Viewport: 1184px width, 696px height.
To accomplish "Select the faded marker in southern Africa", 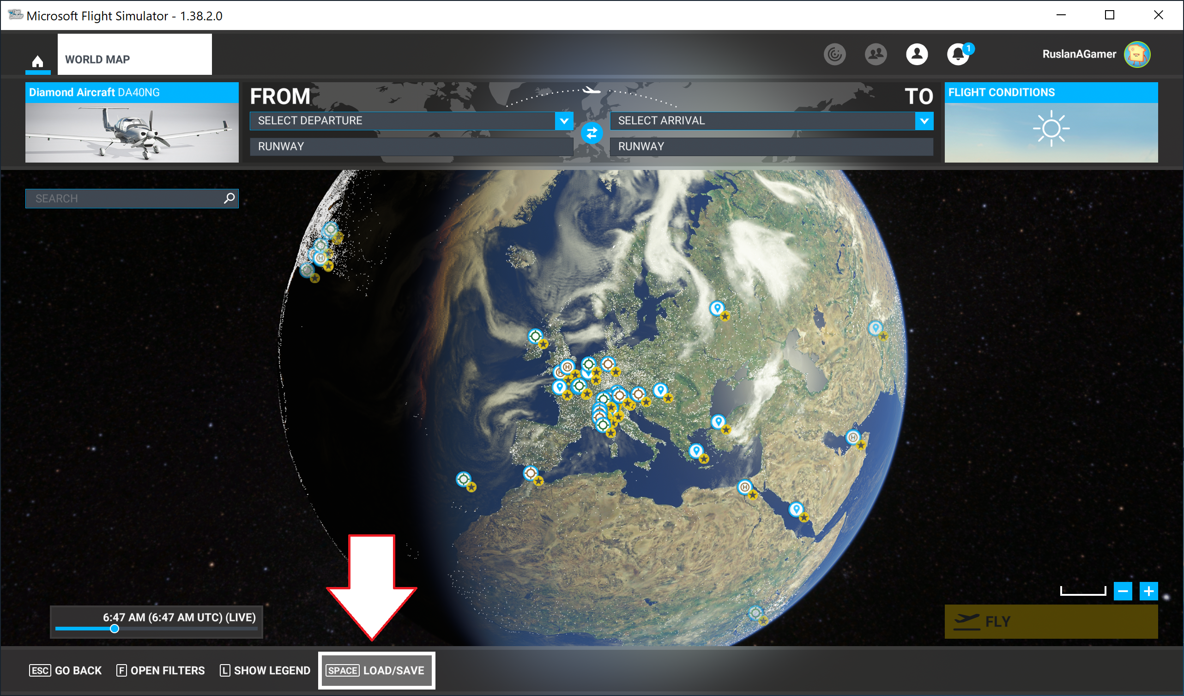I will (755, 613).
